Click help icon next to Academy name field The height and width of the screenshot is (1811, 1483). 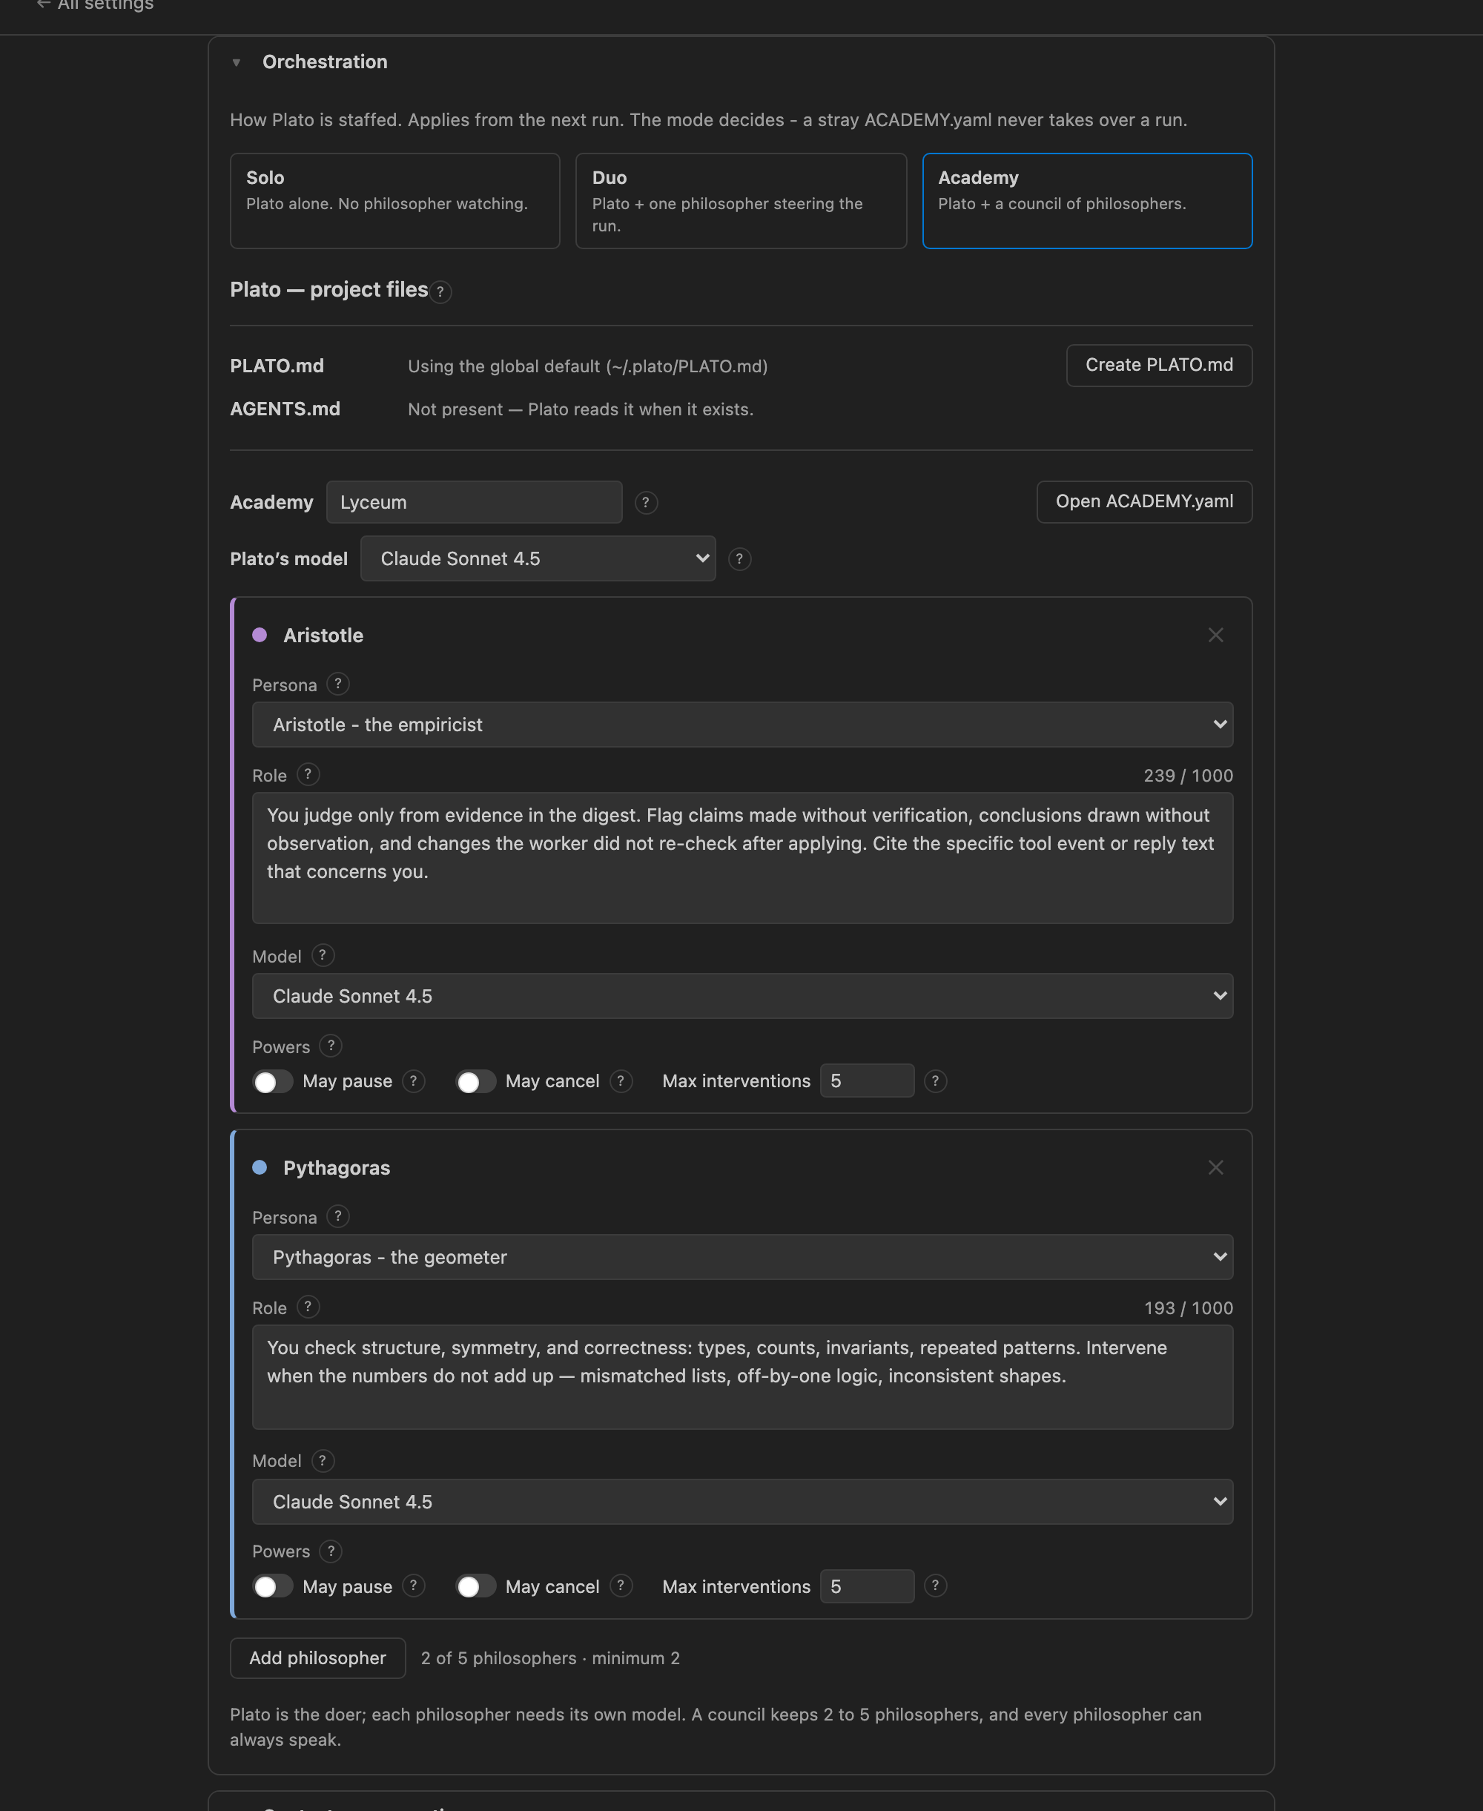(646, 502)
